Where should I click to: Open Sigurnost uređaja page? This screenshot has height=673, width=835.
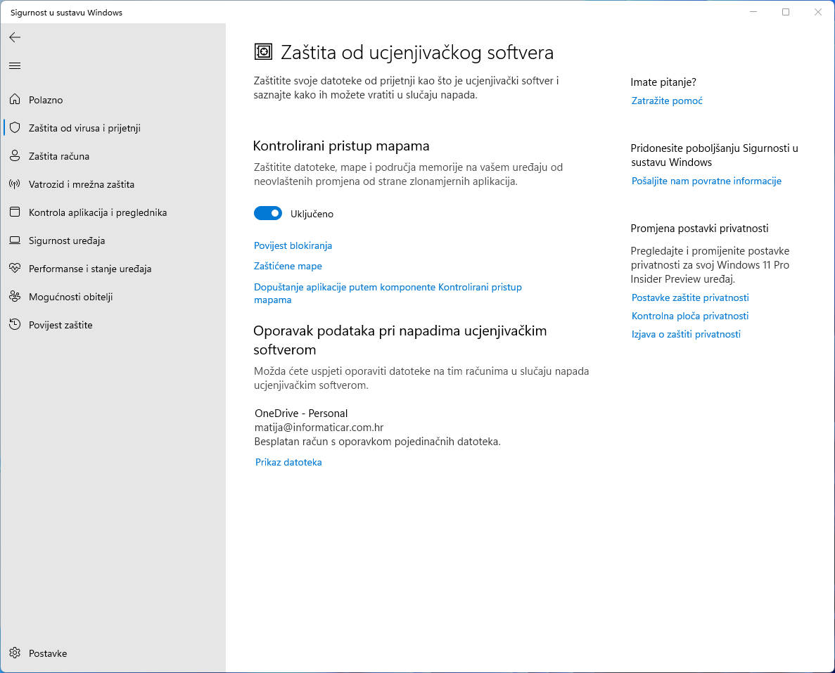tap(113, 241)
